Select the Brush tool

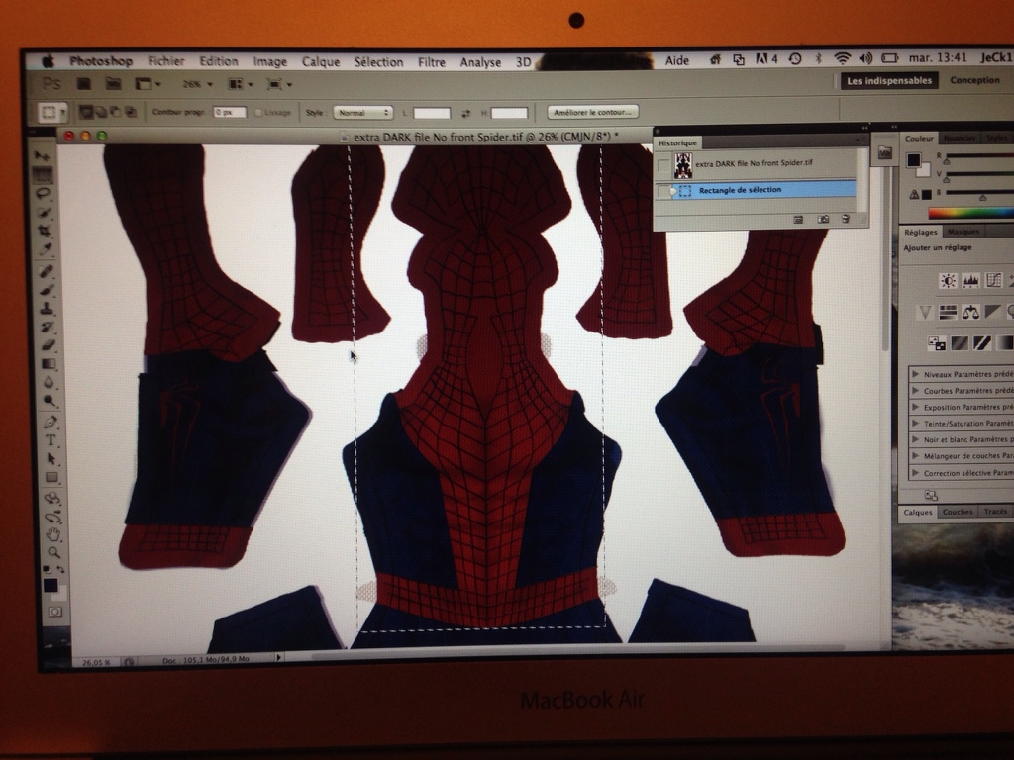point(47,290)
